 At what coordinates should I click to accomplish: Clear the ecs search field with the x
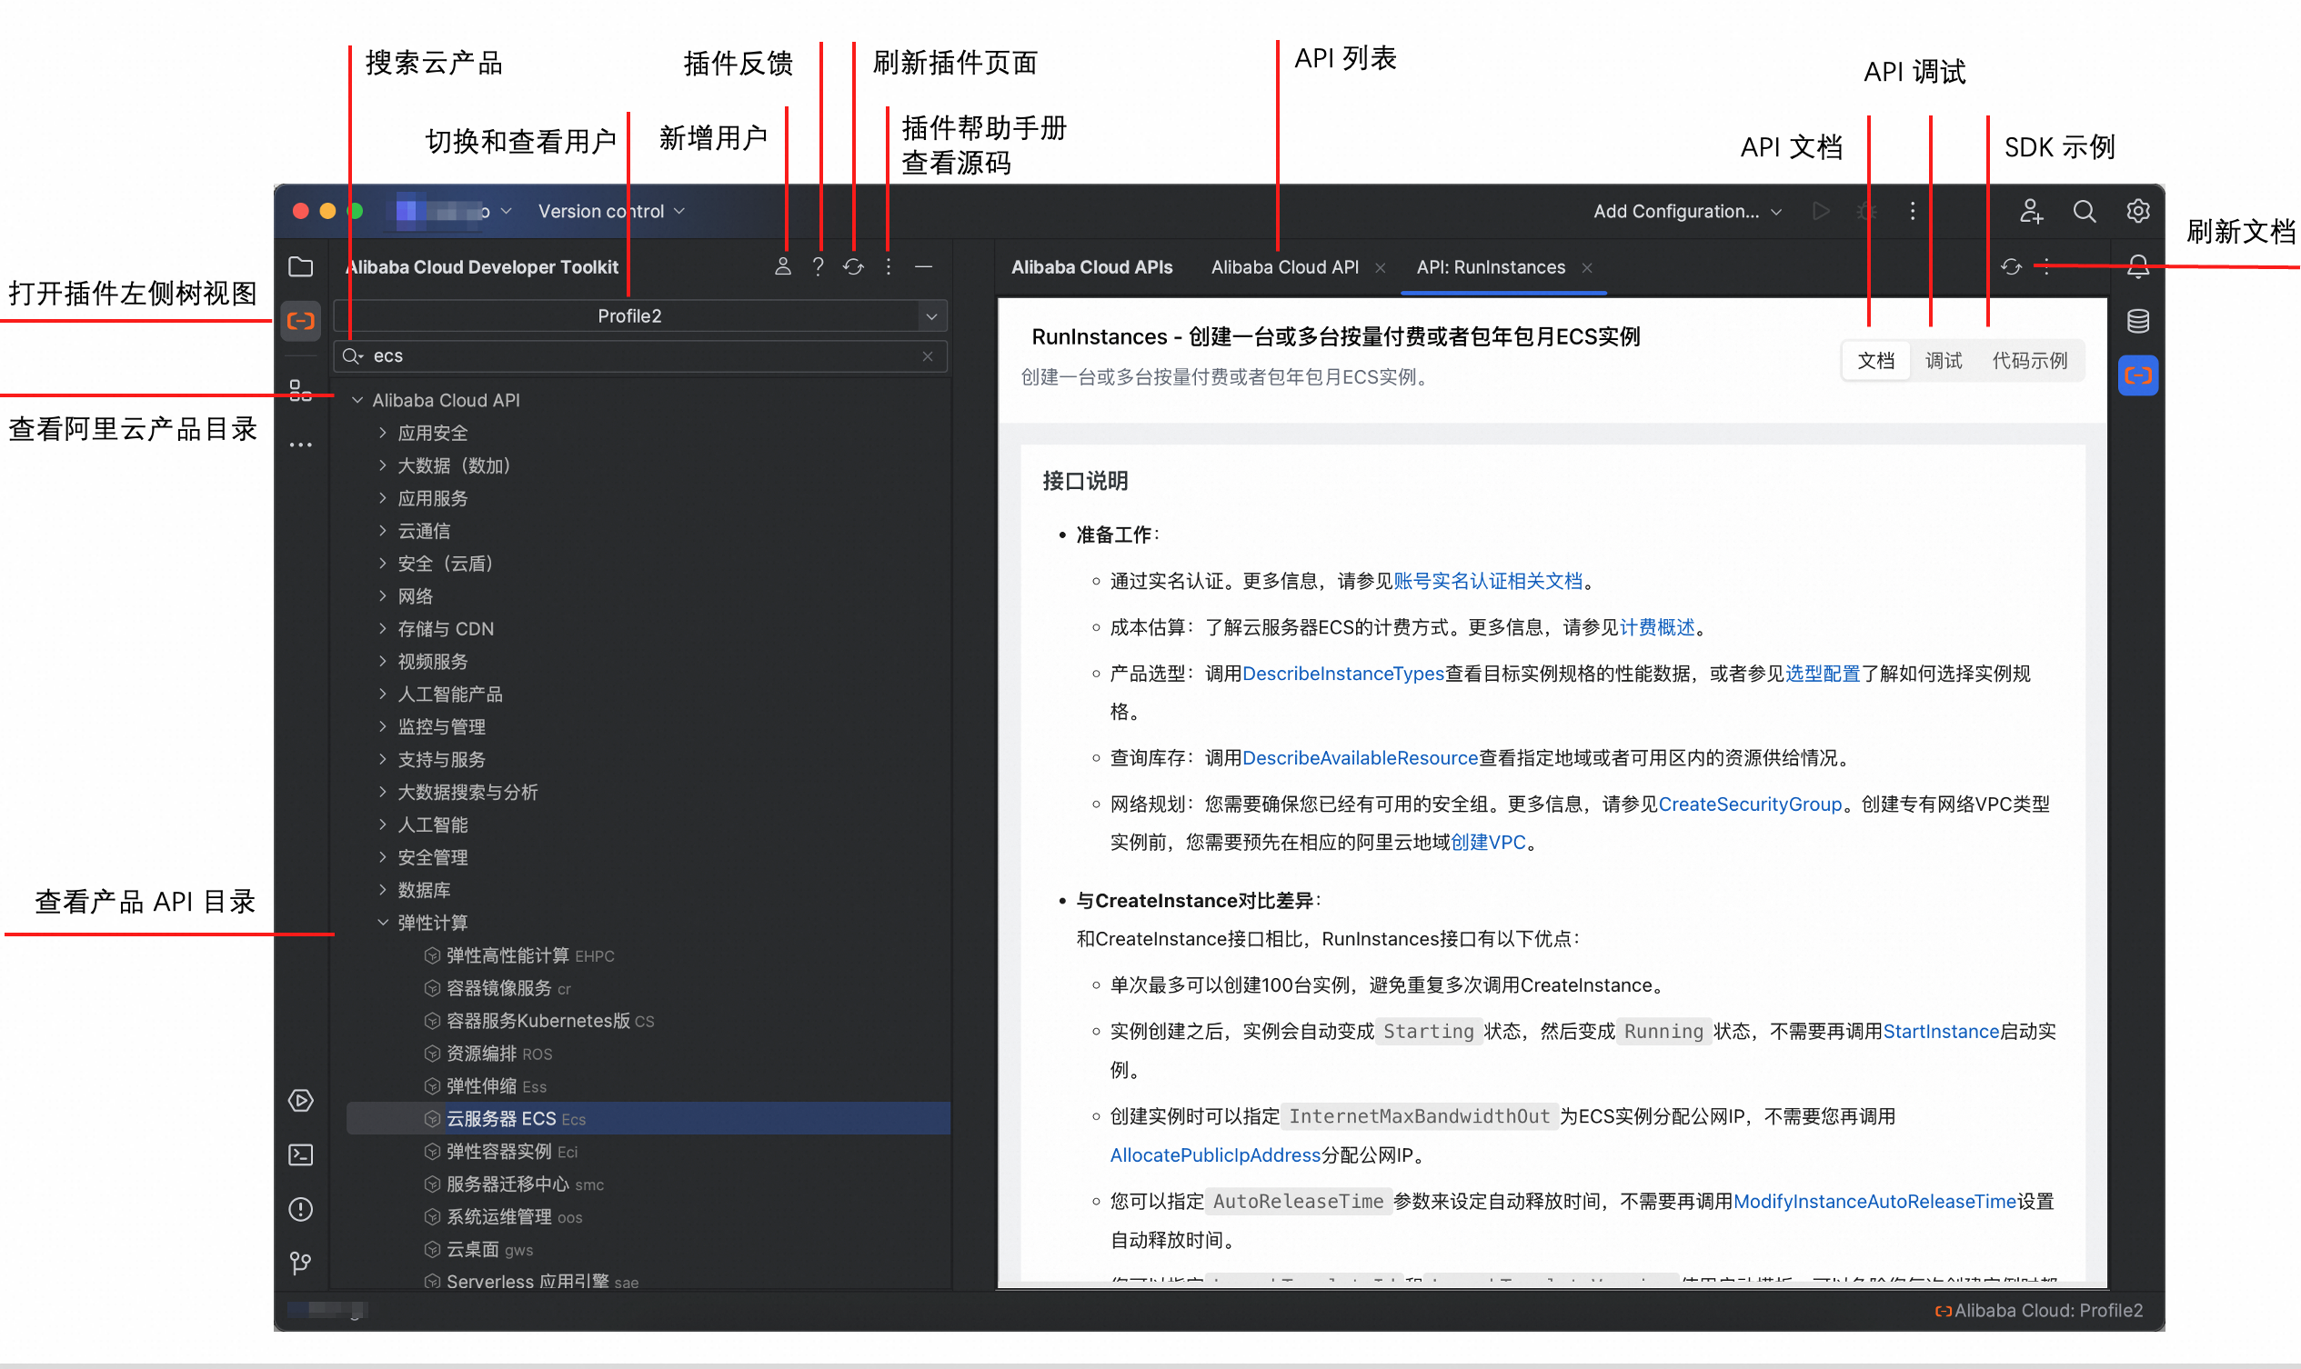pos(928,357)
